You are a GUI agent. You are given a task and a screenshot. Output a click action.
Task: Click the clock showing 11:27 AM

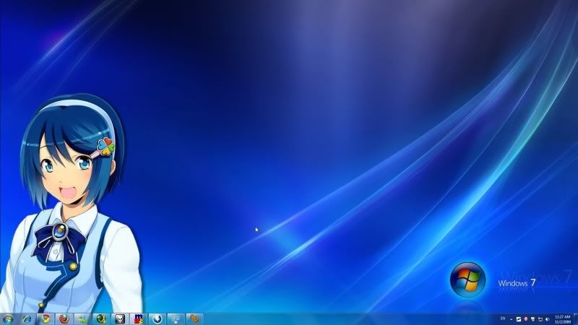(563, 319)
